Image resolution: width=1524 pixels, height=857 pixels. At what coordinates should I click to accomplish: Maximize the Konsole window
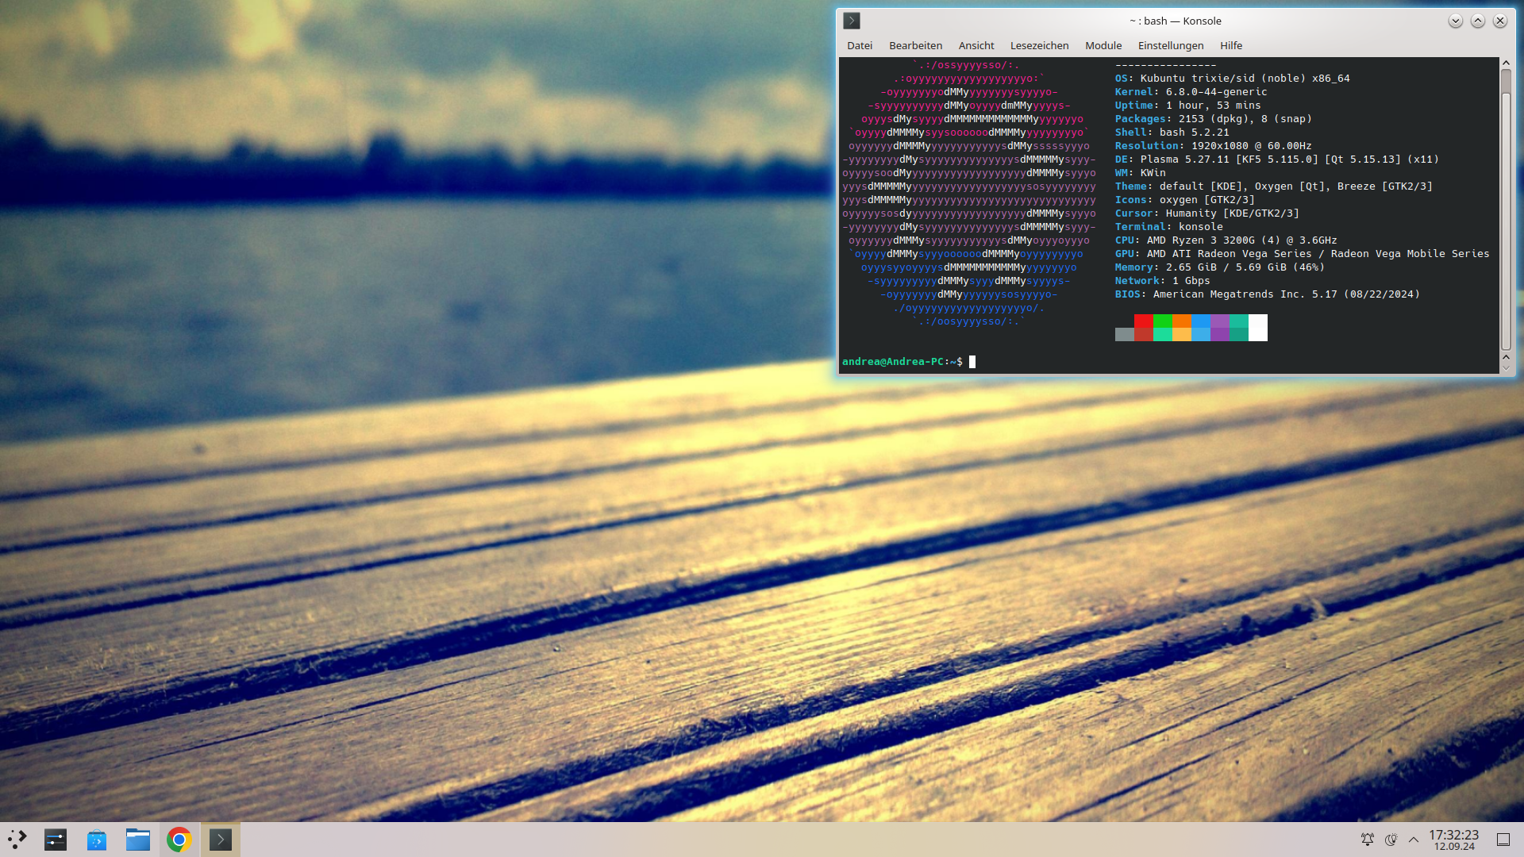pyautogui.click(x=1477, y=21)
